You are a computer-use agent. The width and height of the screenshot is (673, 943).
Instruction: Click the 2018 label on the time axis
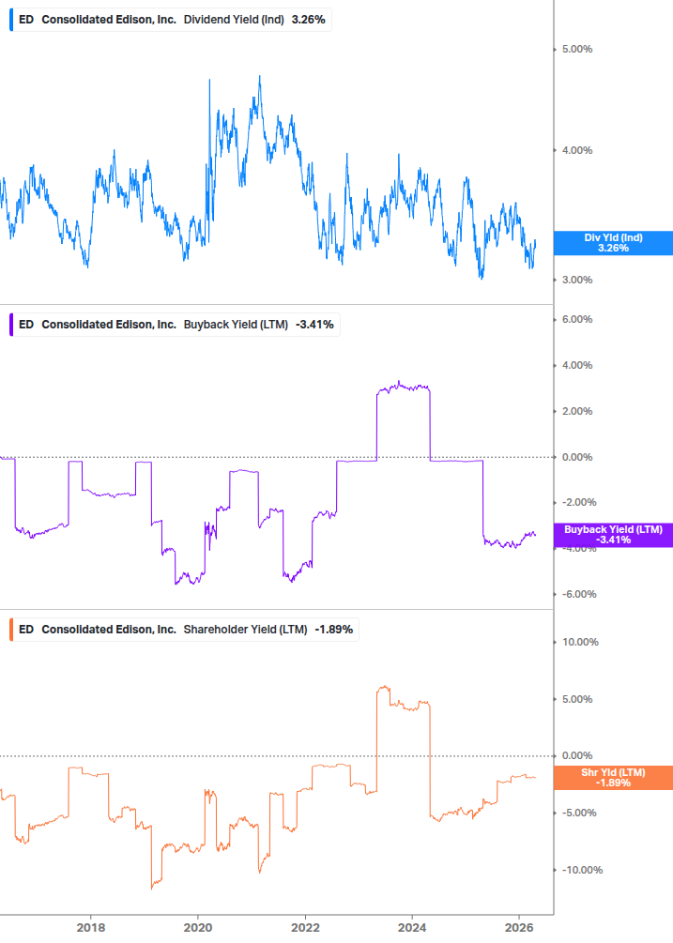click(x=91, y=928)
